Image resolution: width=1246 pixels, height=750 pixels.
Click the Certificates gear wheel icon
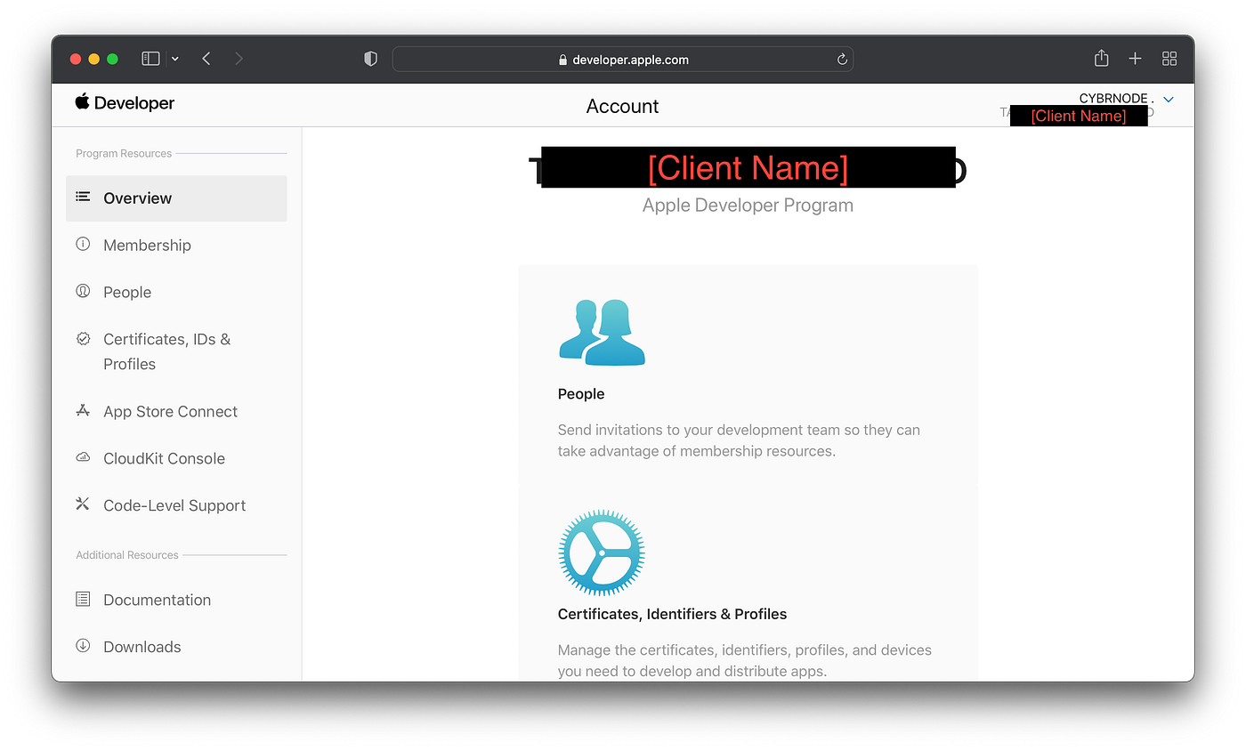(602, 552)
